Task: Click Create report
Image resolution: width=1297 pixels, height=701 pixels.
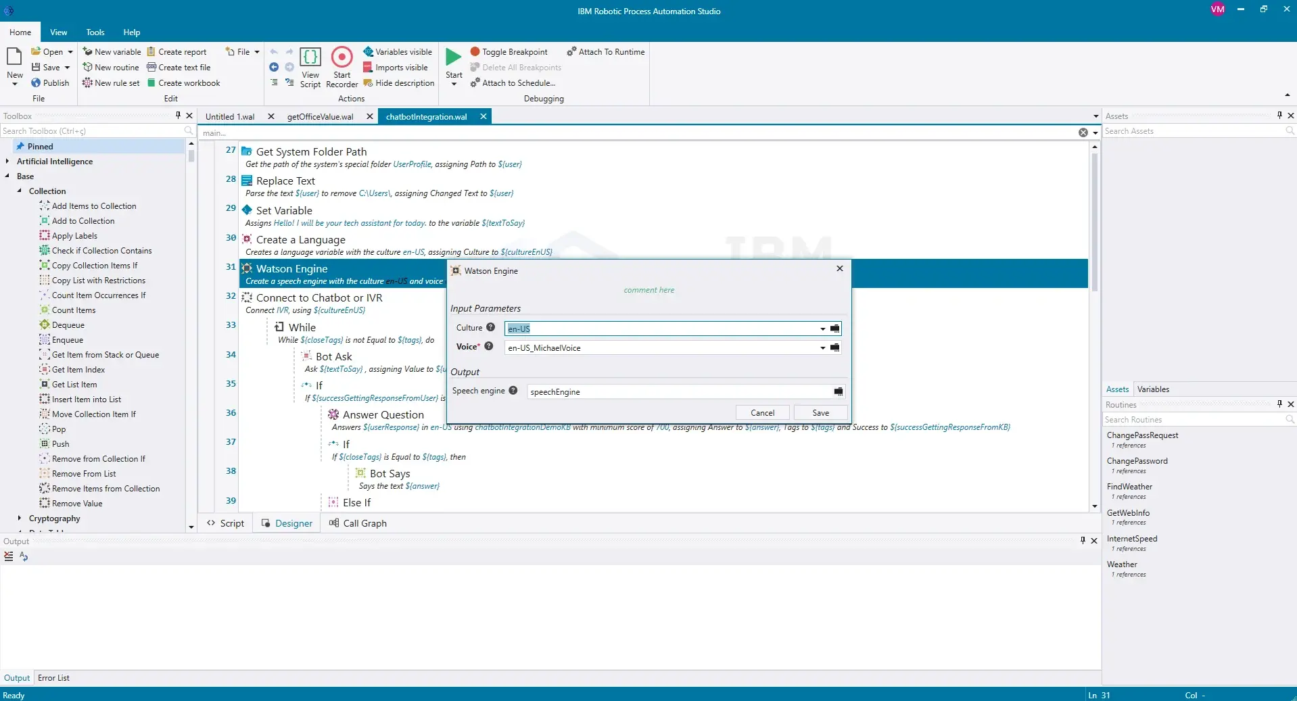Action: click(x=177, y=51)
